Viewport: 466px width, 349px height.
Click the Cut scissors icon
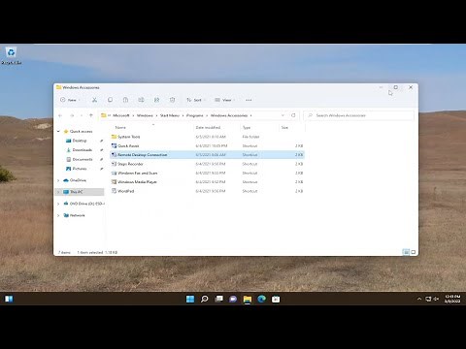pos(94,100)
